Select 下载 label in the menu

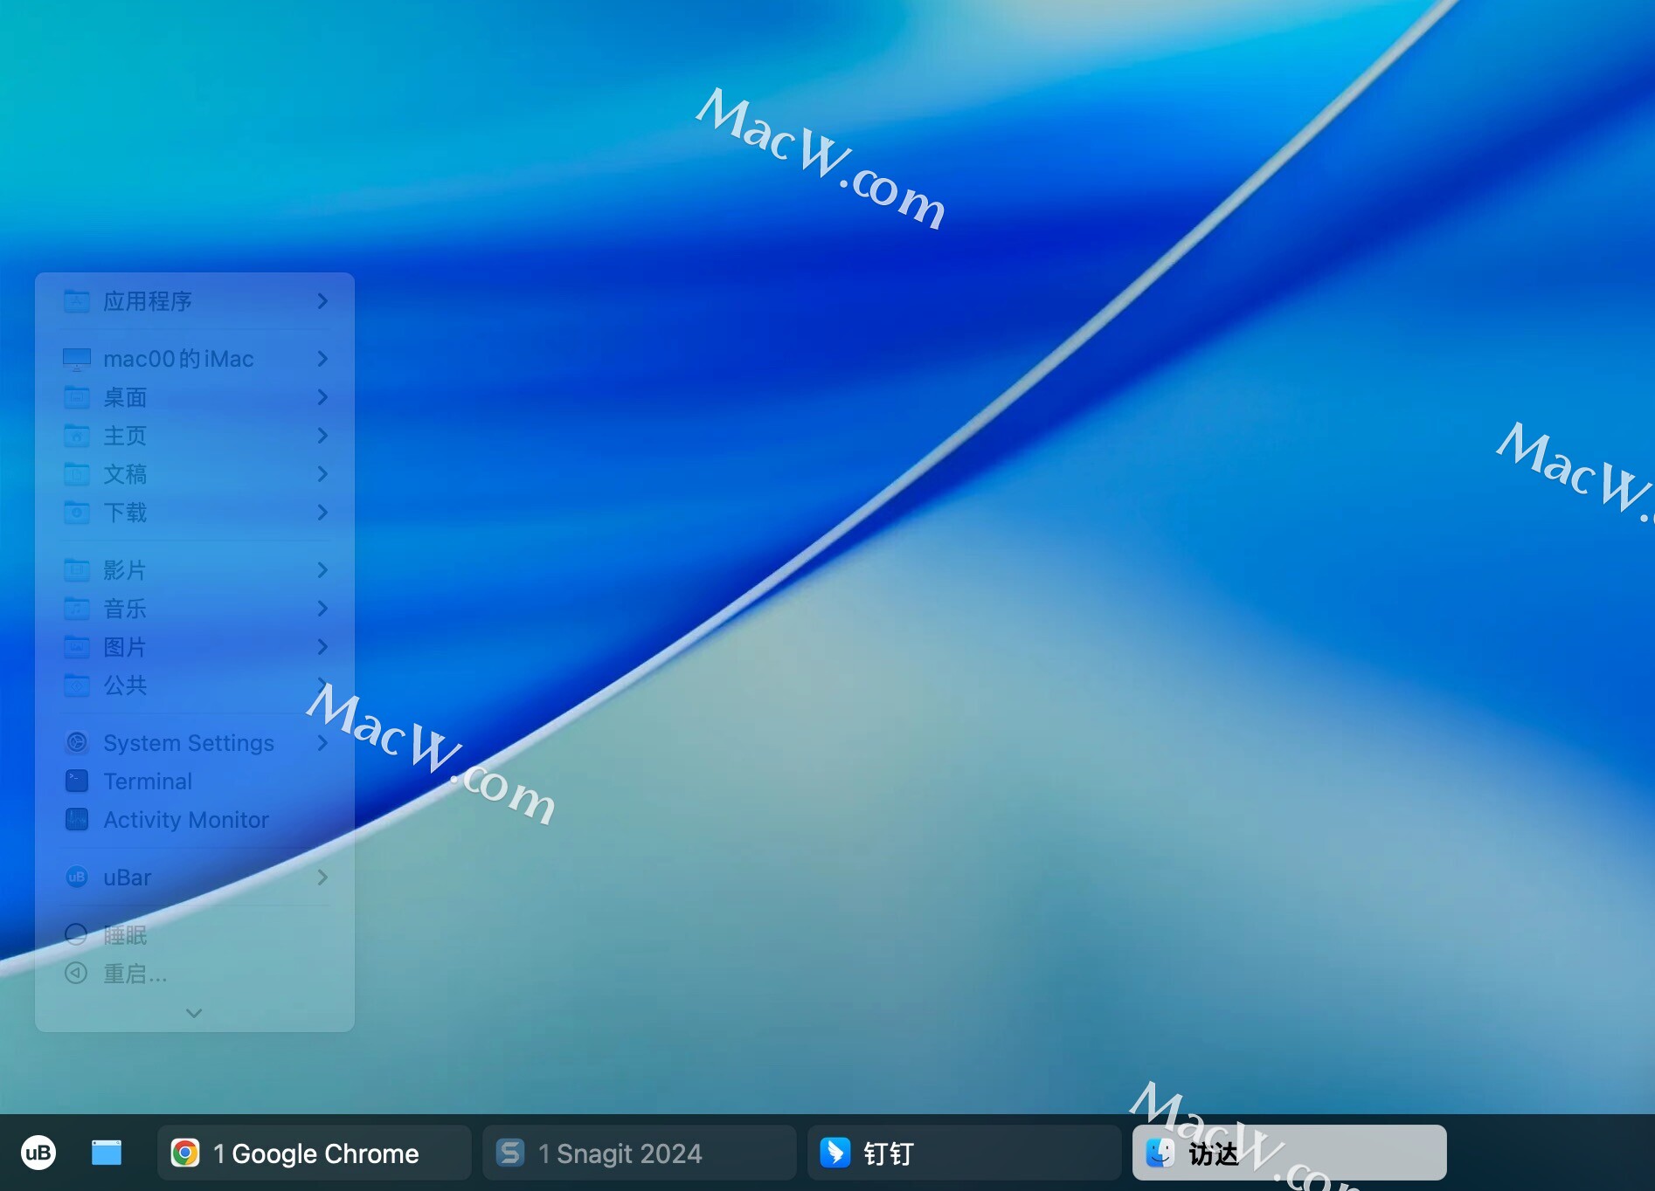point(125,513)
